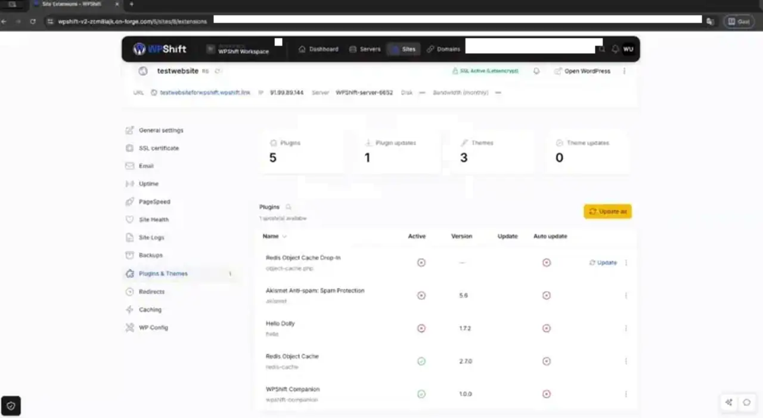Click the shield icon at bottom left
This screenshot has width=763, height=418.
click(11, 406)
